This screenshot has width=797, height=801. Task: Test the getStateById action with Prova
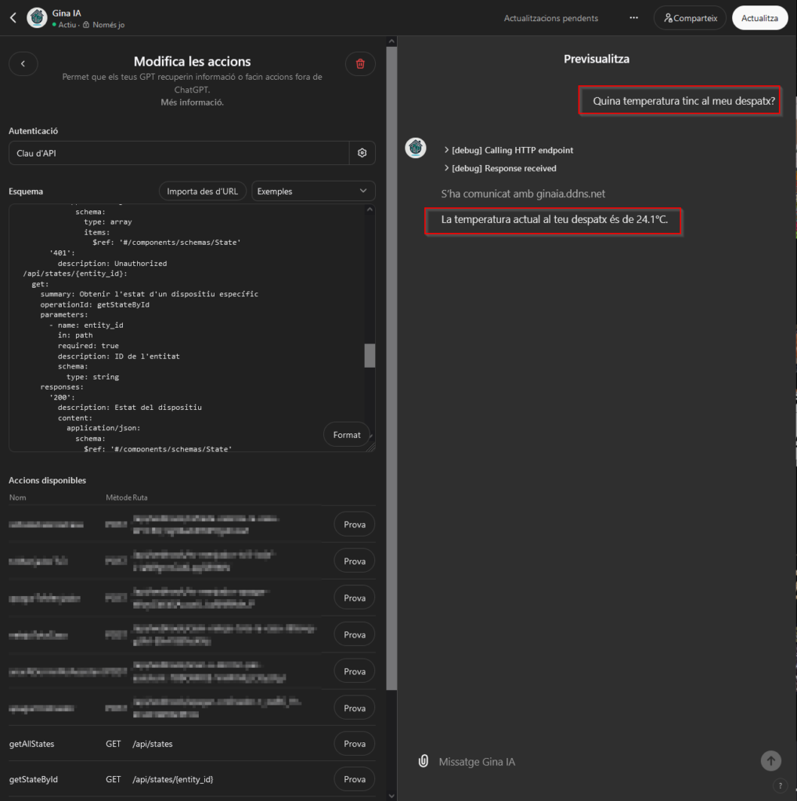(x=355, y=779)
